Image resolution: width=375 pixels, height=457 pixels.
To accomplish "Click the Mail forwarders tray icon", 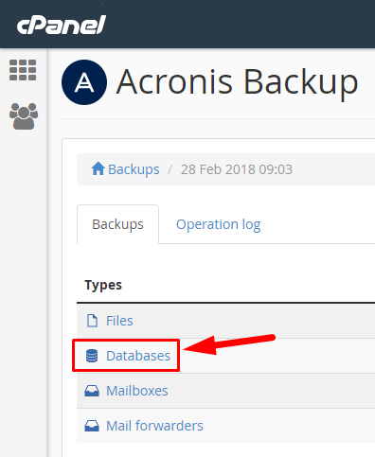I will [x=92, y=426].
